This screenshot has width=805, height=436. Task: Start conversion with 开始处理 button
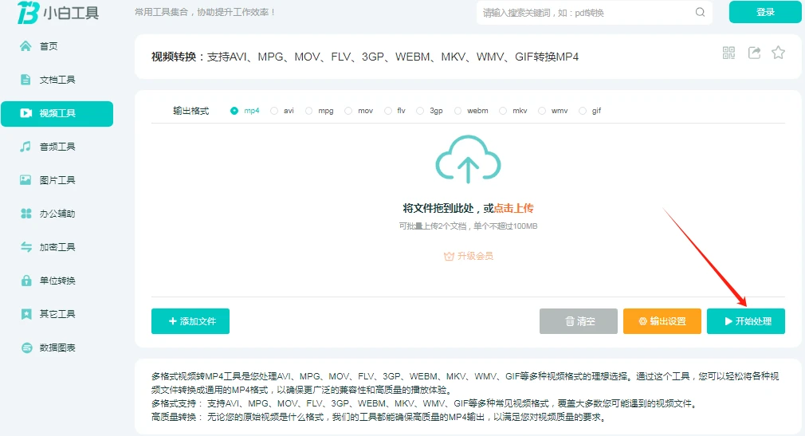(746, 321)
